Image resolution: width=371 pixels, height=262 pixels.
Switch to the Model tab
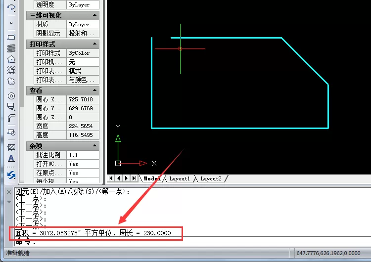(x=152, y=178)
